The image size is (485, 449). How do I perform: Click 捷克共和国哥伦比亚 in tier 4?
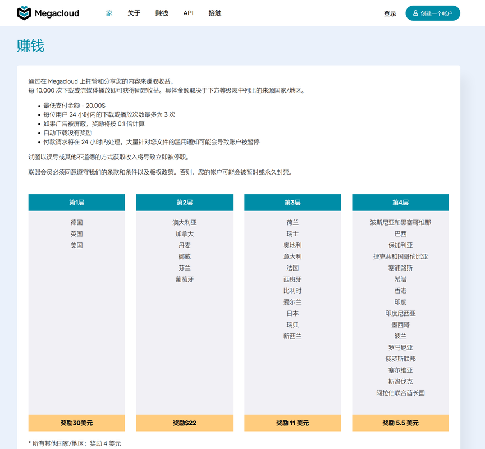click(401, 256)
